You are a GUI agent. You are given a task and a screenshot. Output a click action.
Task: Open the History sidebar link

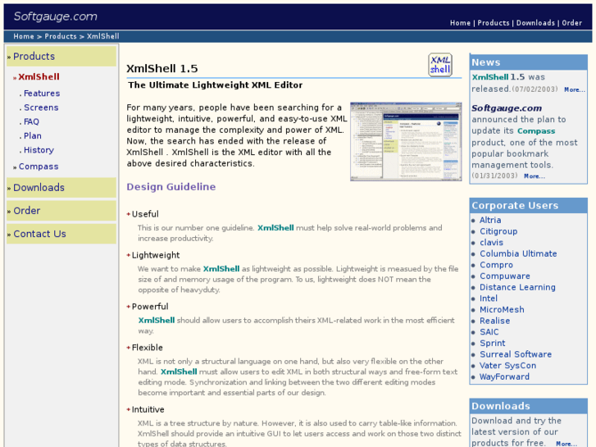(x=39, y=150)
